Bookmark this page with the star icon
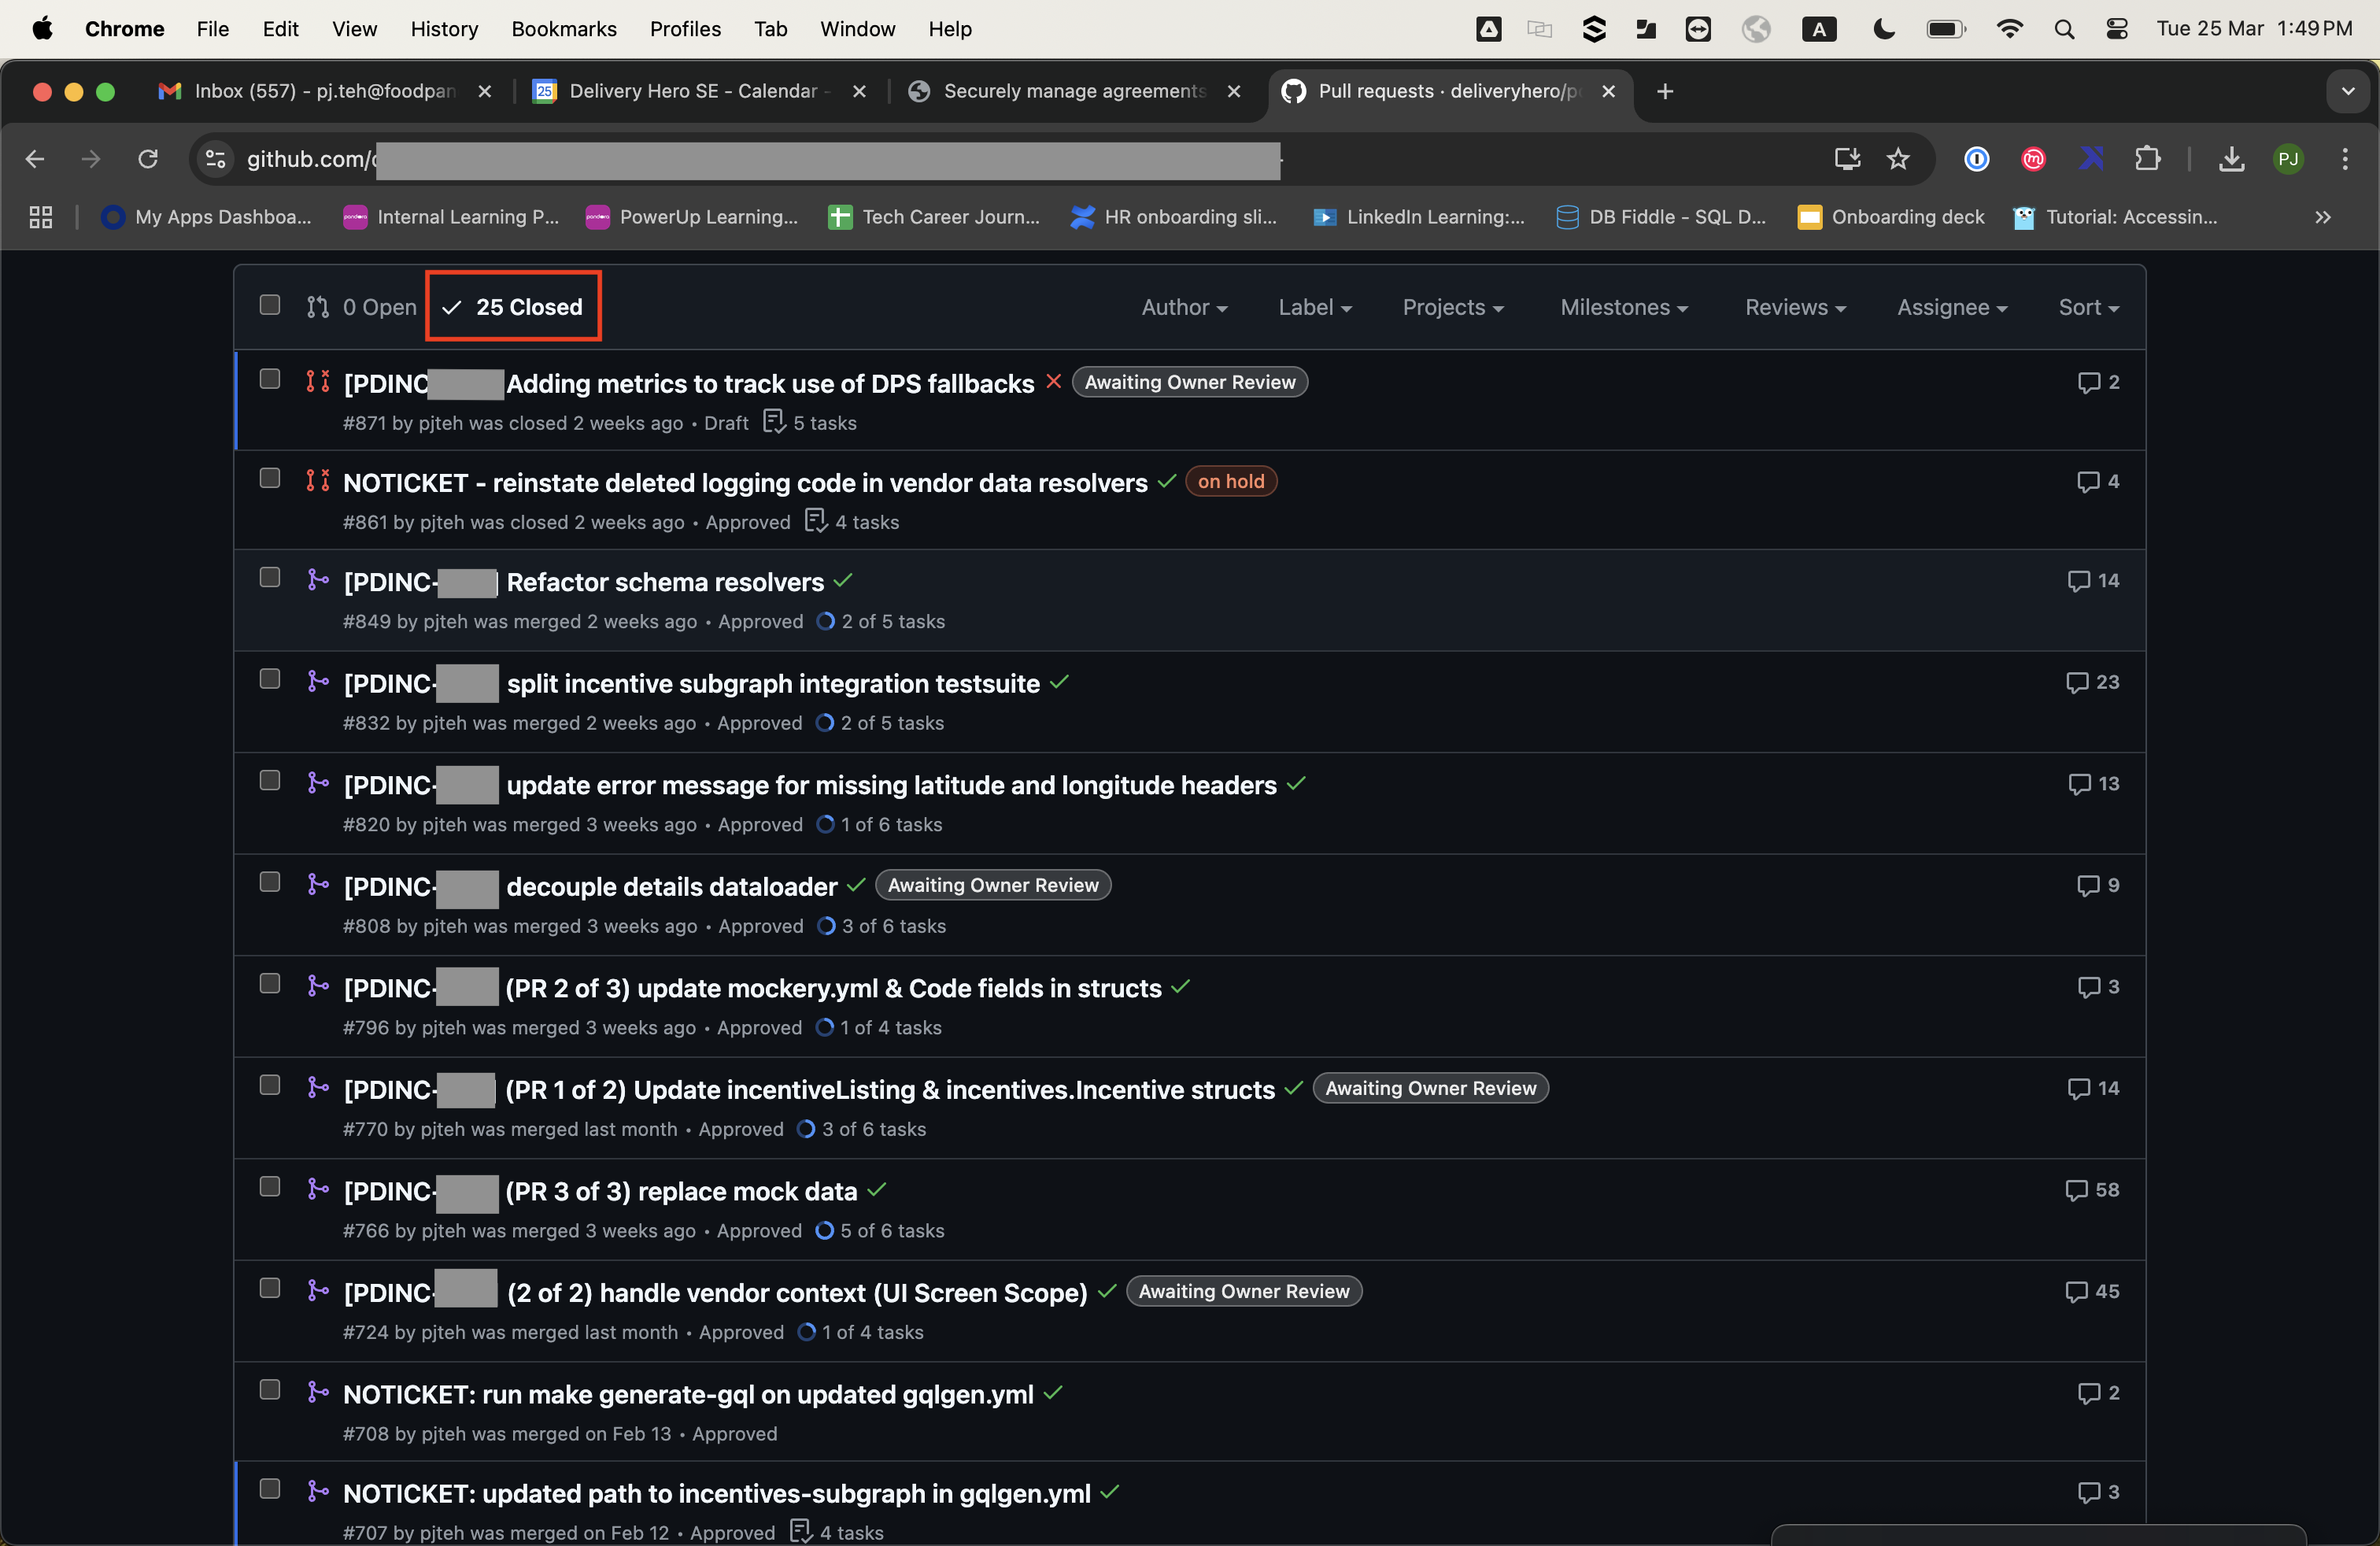This screenshot has width=2380, height=1546. coord(1899,159)
